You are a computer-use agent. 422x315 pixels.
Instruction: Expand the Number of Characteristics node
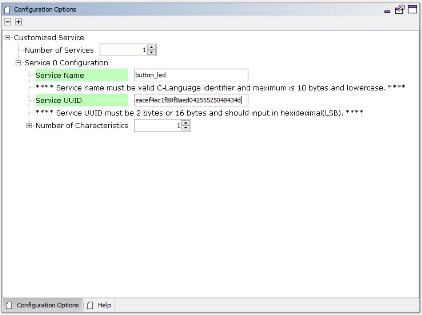click(x=29, y=126)
